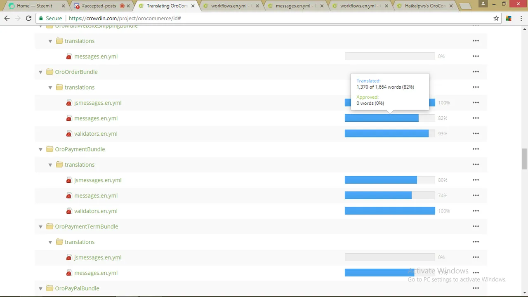Open OroPaymentTermBundle messages.en.yml file
528x297 pixels.
[96, 273]
